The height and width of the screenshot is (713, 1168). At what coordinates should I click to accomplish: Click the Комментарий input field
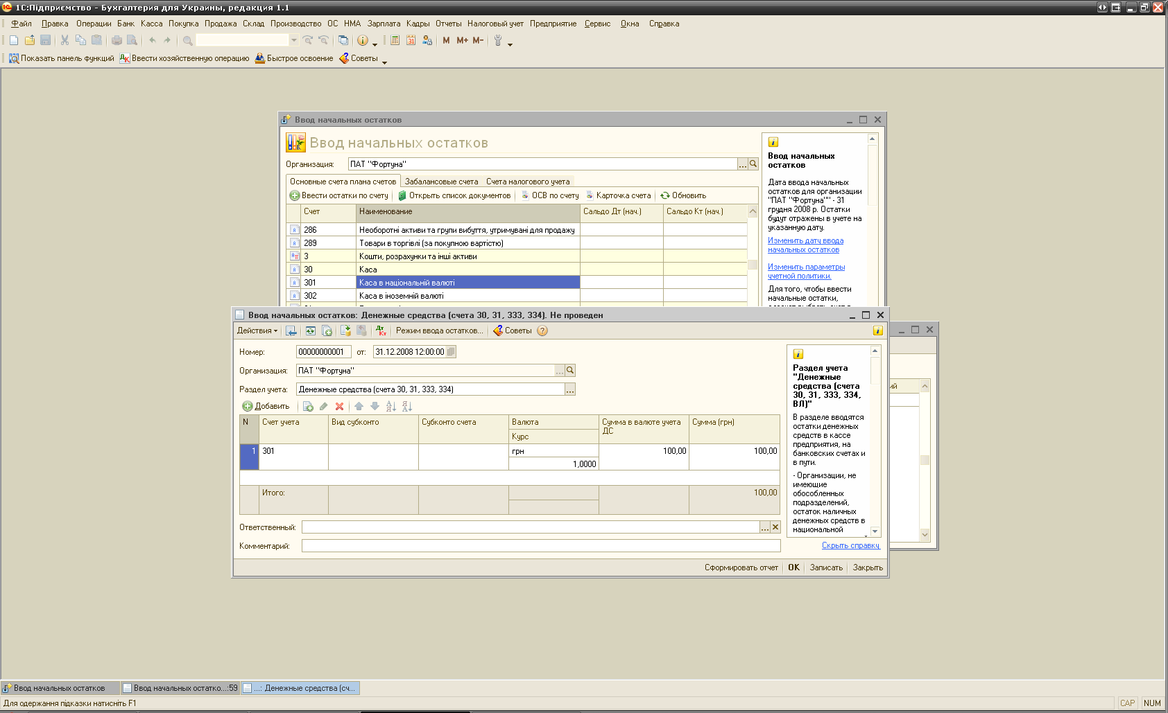pos(541,546)
